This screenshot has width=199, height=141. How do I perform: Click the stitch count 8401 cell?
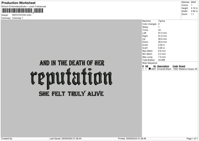[154, 69]
